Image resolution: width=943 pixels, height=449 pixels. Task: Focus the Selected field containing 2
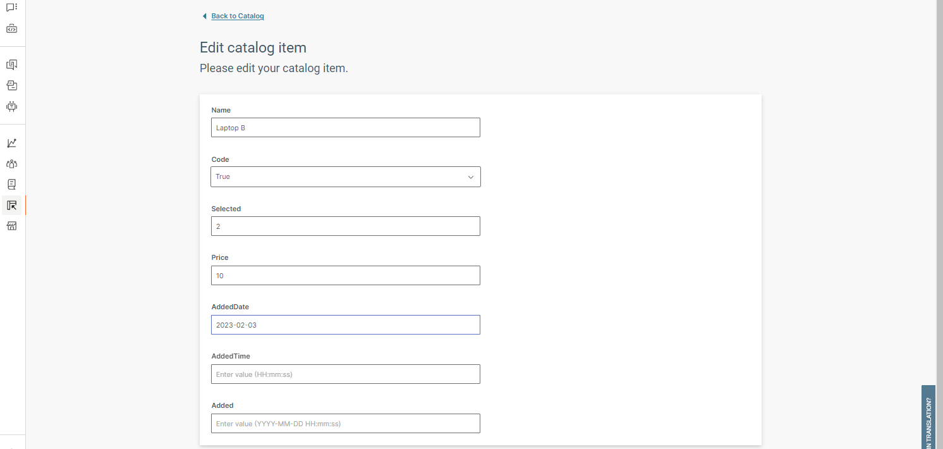click(345, 226)
